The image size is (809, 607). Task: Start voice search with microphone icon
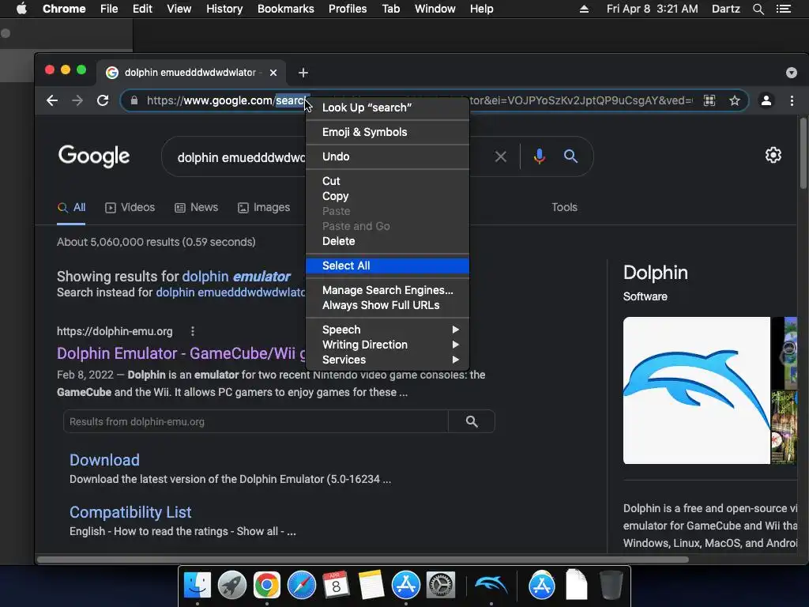pos(539,156)
